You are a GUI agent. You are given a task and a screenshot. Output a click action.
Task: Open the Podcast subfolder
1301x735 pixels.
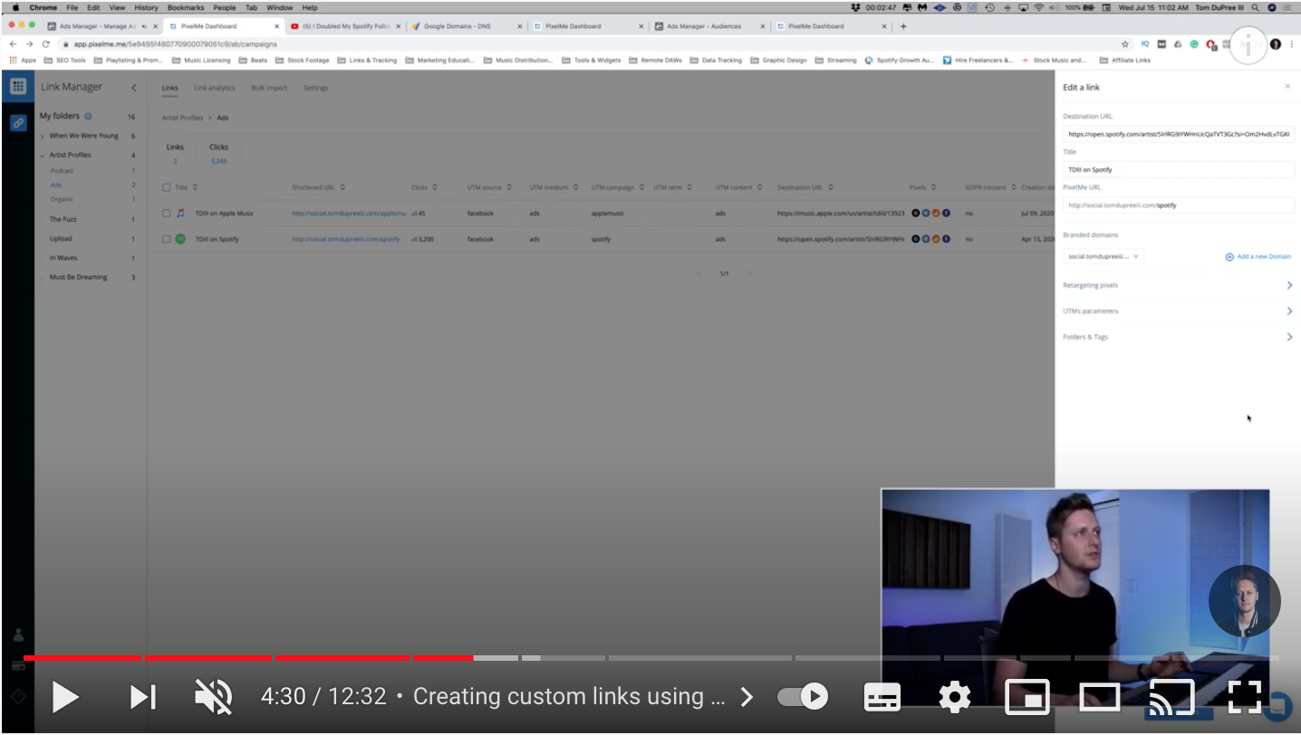pos(62,171)
